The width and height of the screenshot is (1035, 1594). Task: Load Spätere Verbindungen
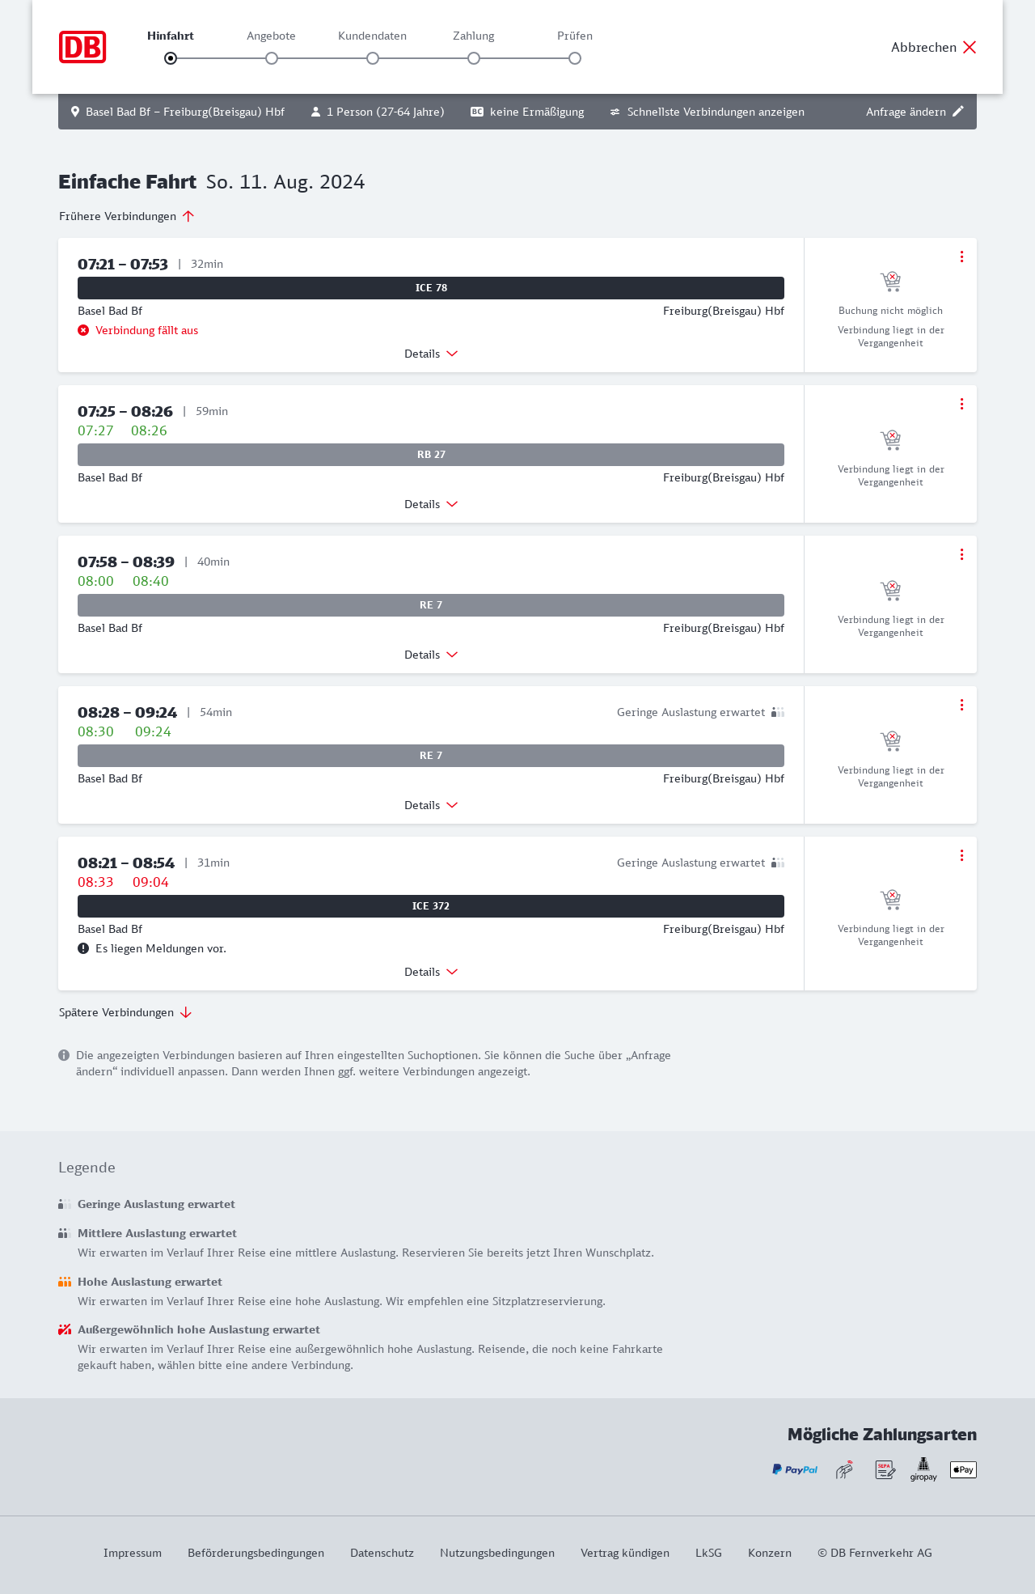click(125, 1012)
